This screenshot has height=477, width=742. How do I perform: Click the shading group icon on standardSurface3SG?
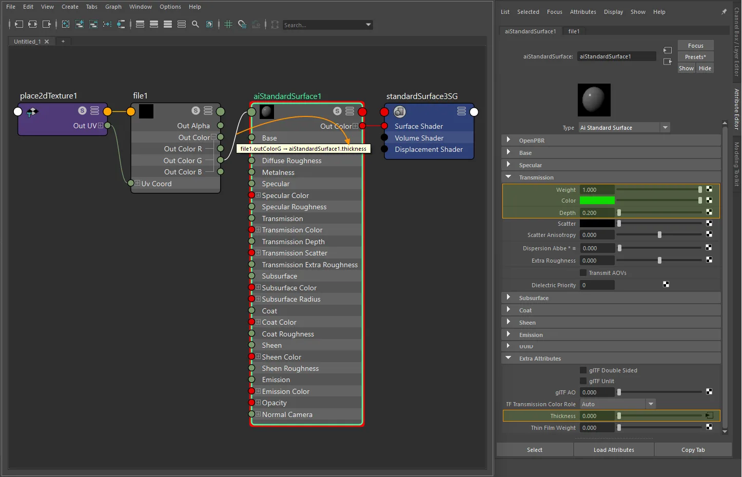pyautogui.click(x=400, y=111)
